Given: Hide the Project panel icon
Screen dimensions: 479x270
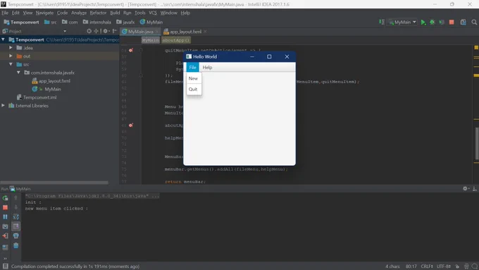Looking at the screenshot, I should coord(115,31).
